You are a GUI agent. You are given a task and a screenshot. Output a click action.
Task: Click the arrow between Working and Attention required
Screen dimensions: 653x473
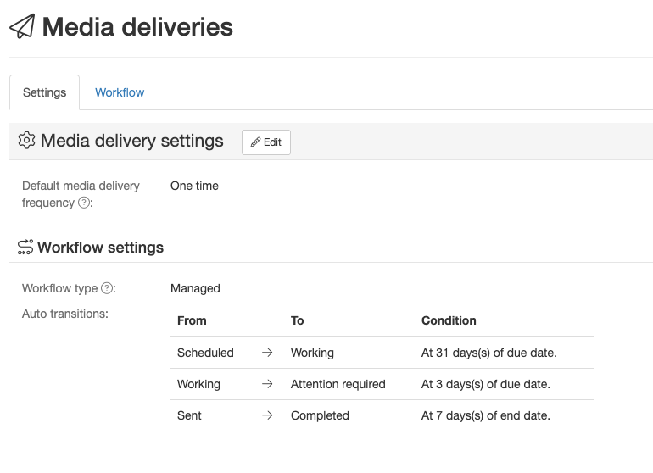[267, 384]
